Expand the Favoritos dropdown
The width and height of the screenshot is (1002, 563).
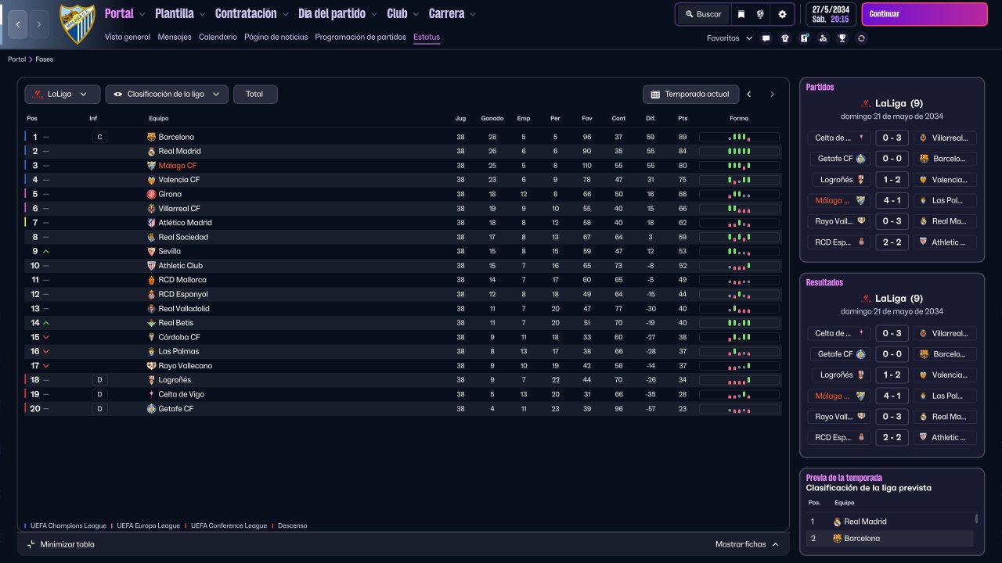[730, 38]
